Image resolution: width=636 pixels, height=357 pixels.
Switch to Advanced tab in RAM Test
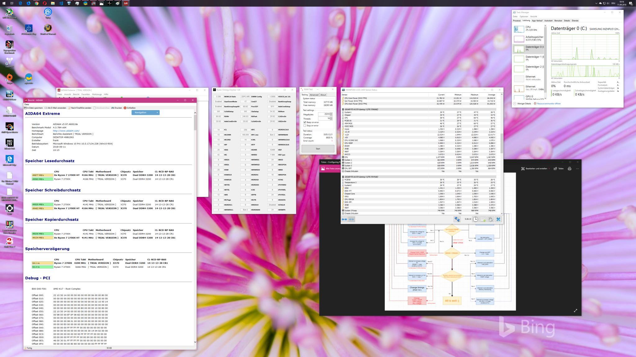pyautogui.click(x=314, y=95)
